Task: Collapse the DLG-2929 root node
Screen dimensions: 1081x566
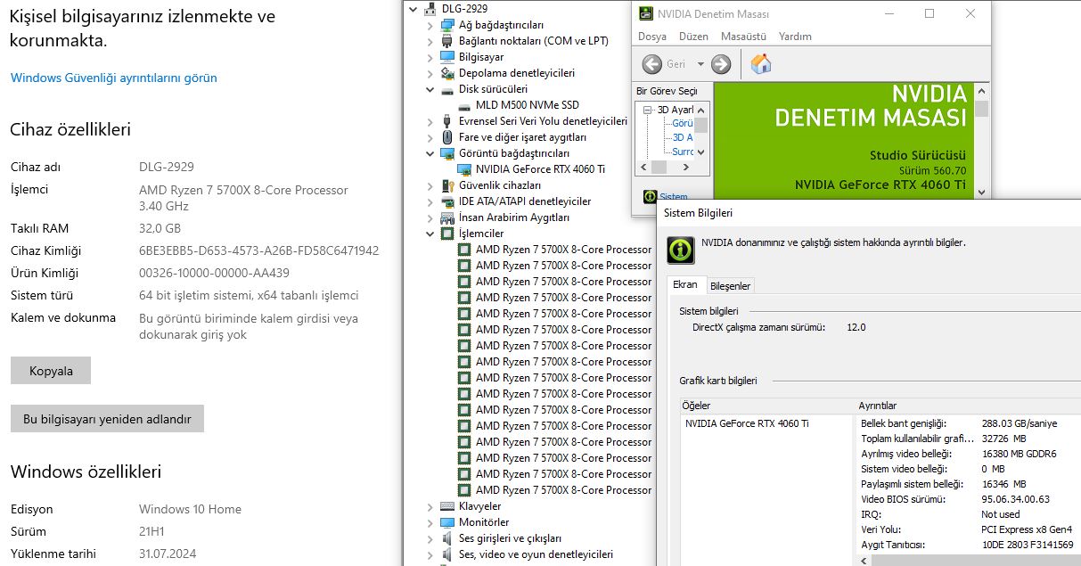Action: coord(412,9)
